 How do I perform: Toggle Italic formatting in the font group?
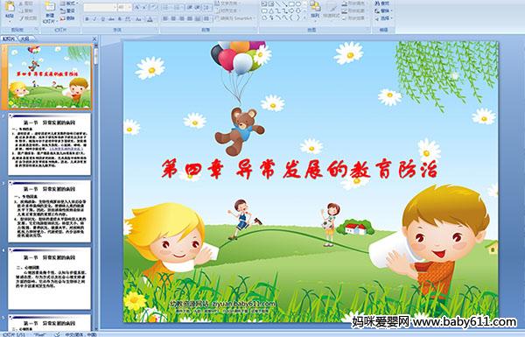pos(94,19)
